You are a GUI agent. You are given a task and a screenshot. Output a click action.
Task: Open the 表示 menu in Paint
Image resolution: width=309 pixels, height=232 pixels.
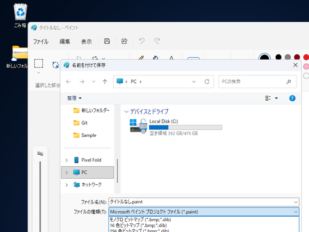[x=86, y=41]
